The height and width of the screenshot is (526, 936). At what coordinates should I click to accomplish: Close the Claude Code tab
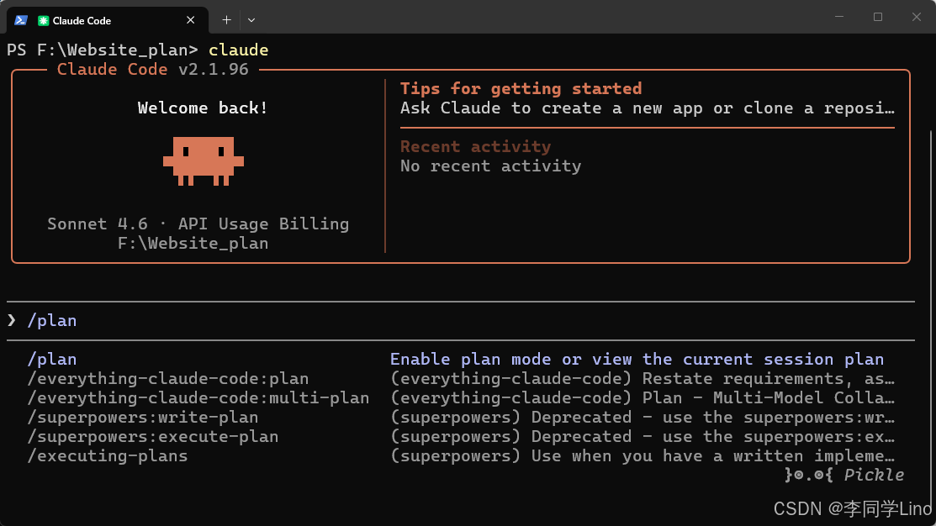[190, 20]
